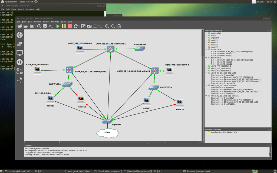Open the Tools menu in GNS3
The height and width of the screenshot is (173, 277).
point(63,22)
